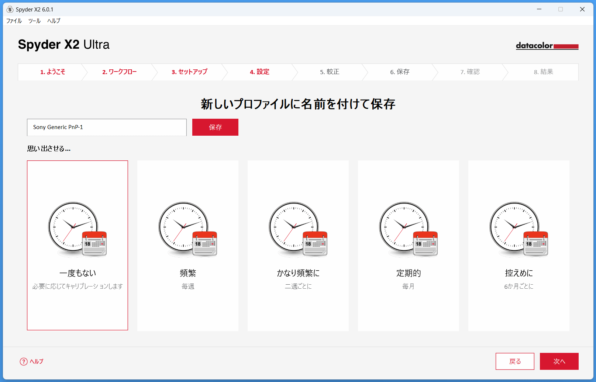
Task: Click the clock icon on the 一度もない card
Action: [x=77, y=229]
